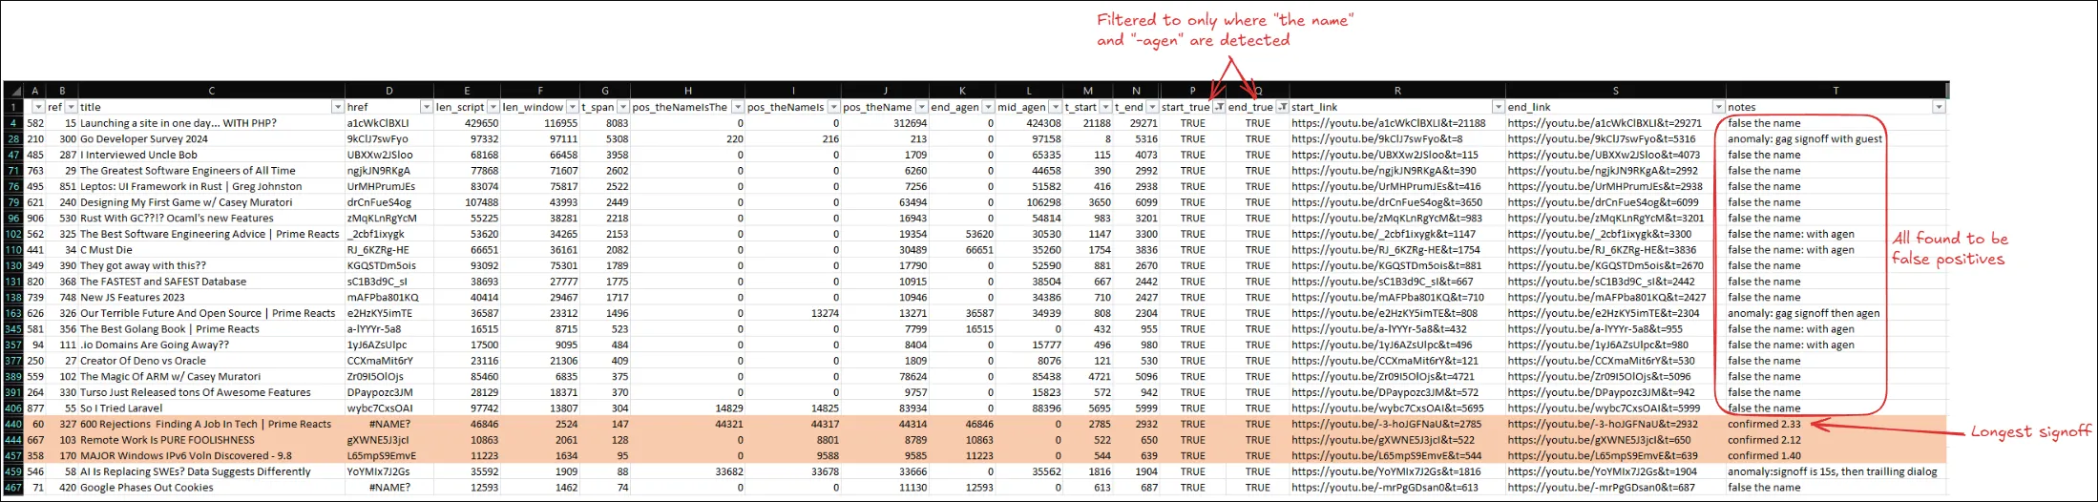Select note starting 'anomaly:signoff is 15s'

point(1836,471)
